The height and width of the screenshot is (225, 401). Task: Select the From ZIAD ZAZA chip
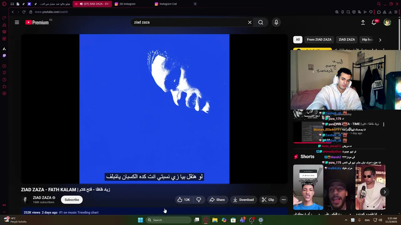click(319, 40)
